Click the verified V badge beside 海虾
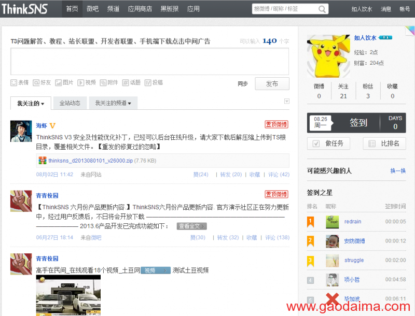This screenshot has height=316, width=415. (x=52, y=125)
